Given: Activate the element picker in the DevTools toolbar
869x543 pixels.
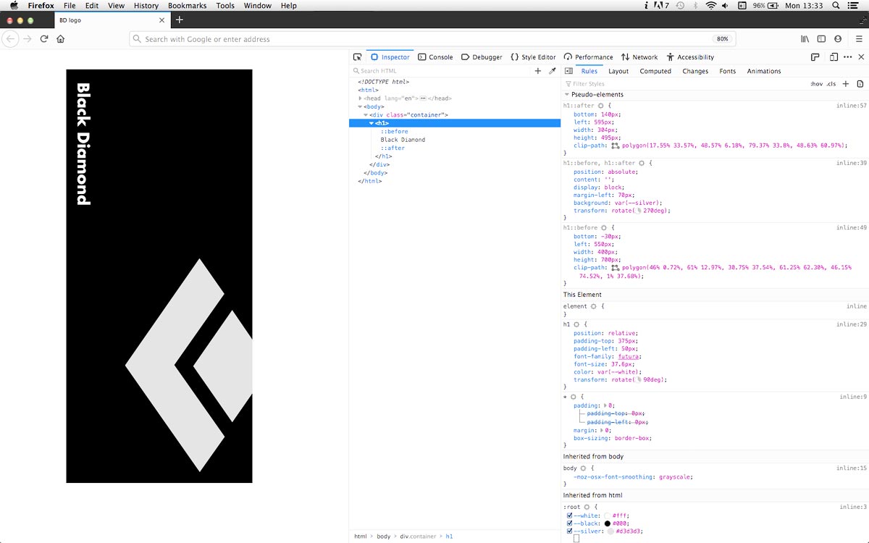Looking at the screenshot, I should [357, 57].
